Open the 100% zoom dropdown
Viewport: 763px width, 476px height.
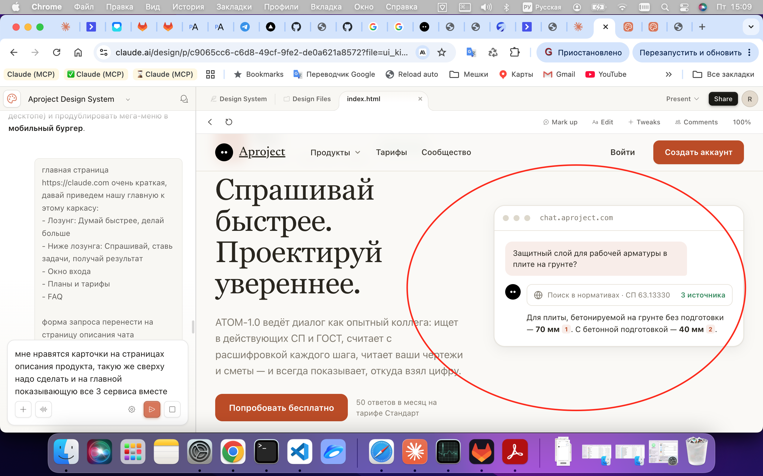click(742, 122)
